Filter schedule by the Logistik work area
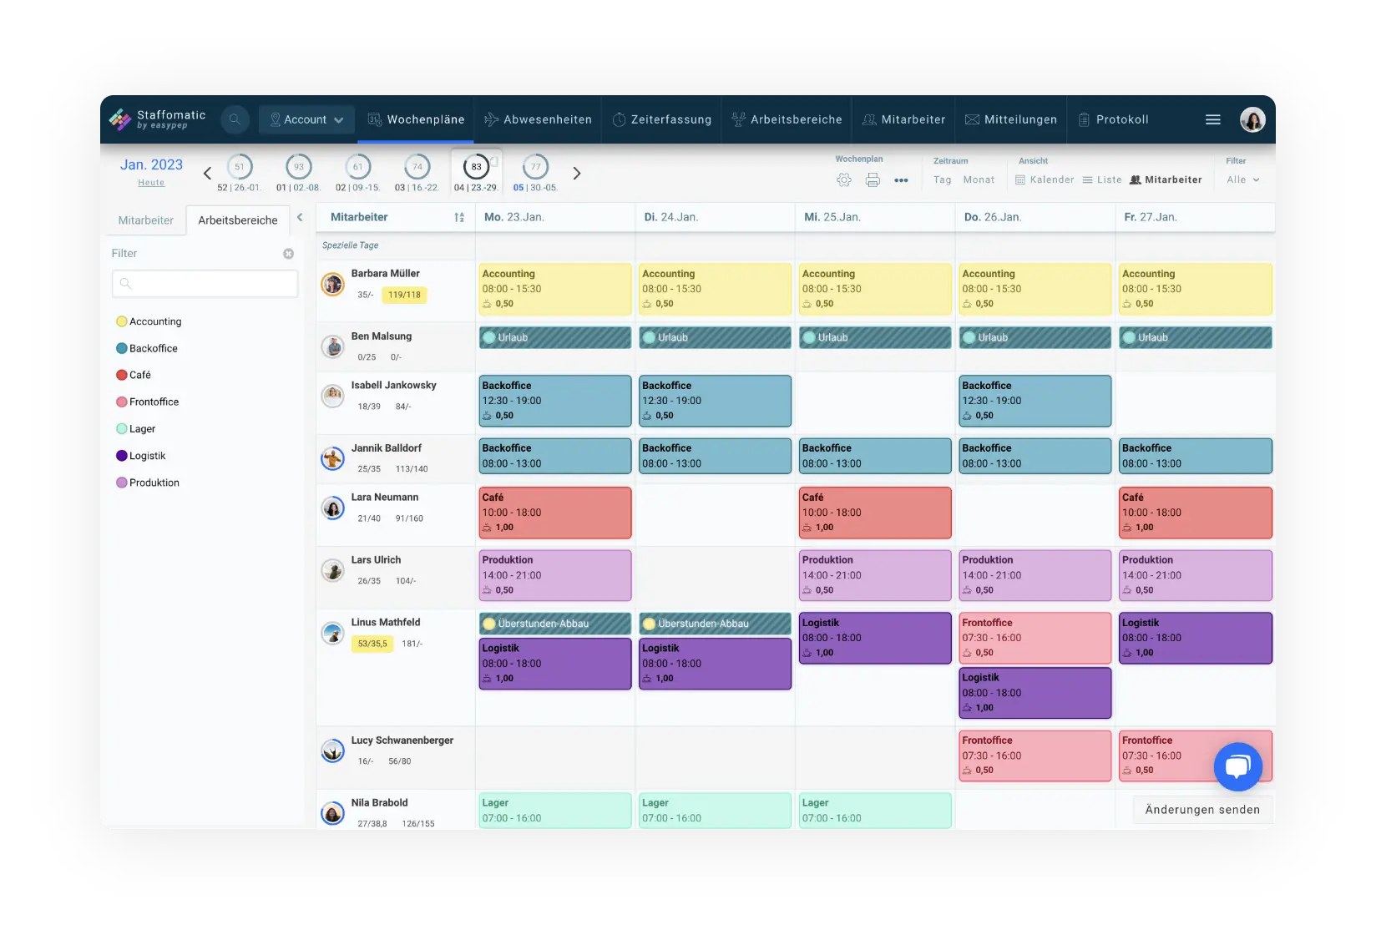The width and height of the screenshot is (1376, 935). pyautogui.click(x=147, y=456)
